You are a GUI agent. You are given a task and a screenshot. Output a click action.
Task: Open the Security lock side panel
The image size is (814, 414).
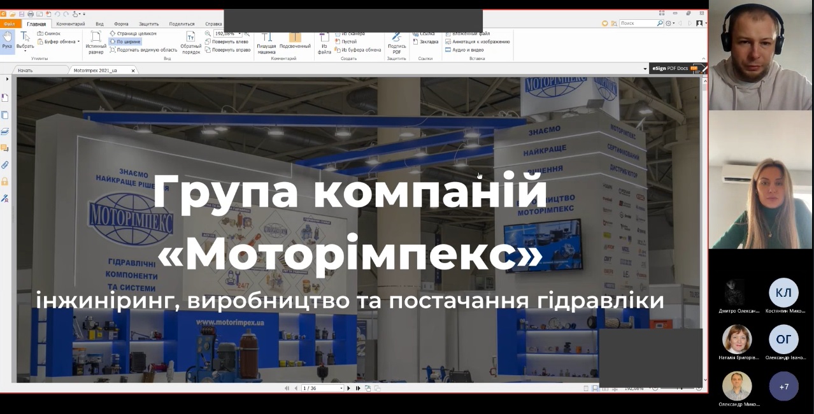coord(5,182)
